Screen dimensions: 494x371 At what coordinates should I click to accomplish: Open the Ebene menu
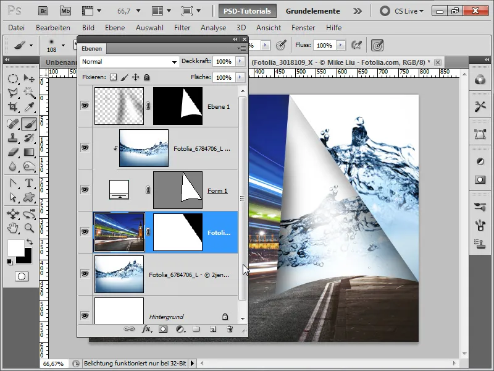[x=115, y=28]
